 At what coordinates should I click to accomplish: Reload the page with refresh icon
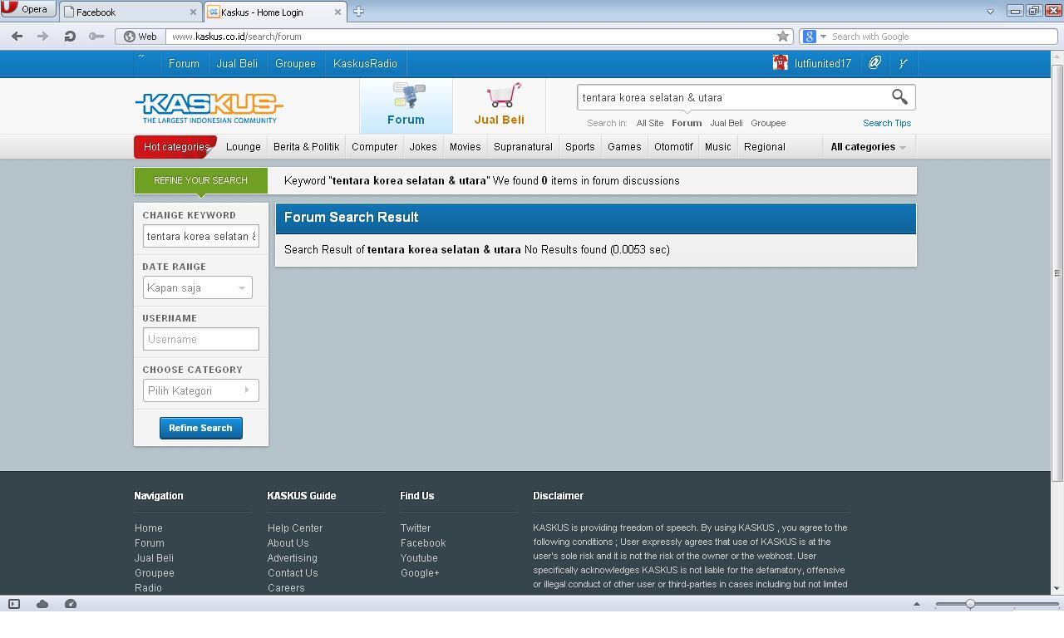click(70, 37)
